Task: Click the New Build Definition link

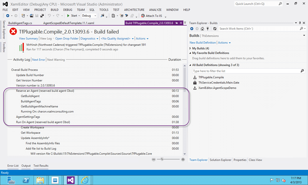Action: click(x=203, y=42)
